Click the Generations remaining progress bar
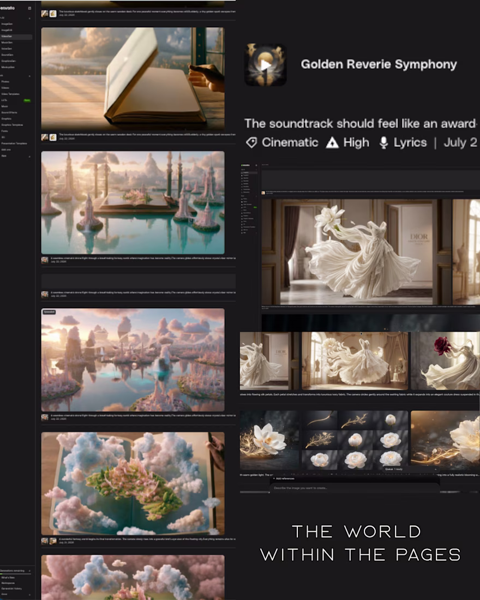The width and height of the screenshot is (480, 600). tap(16, 574)
